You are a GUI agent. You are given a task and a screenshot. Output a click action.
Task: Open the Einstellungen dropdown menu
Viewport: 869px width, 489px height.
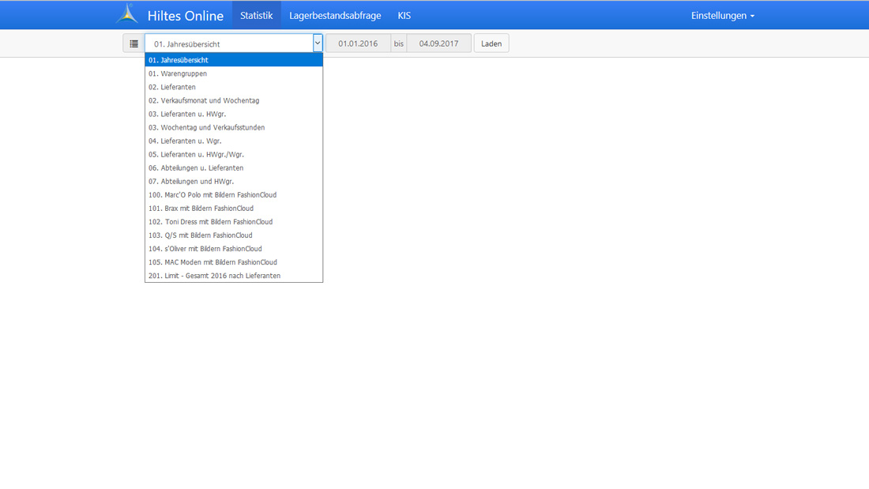722,16
